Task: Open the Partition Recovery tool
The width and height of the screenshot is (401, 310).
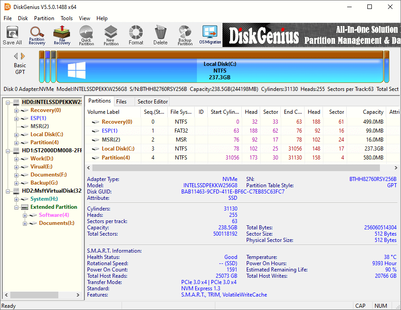Action: point(37,35)
